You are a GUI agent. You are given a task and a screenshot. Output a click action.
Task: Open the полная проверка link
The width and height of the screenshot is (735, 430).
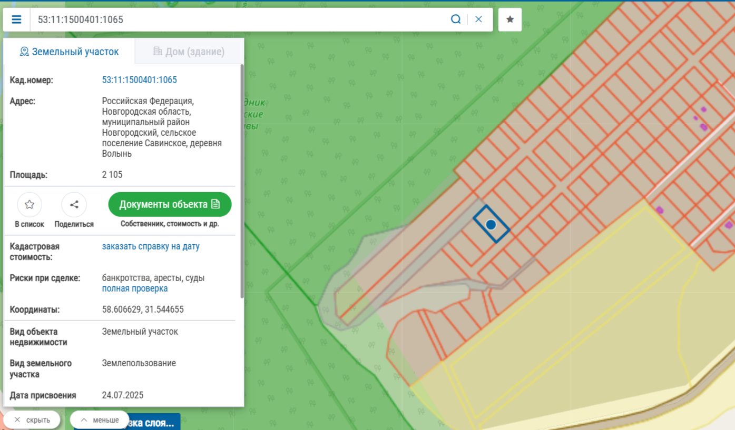tap(135, 288)
